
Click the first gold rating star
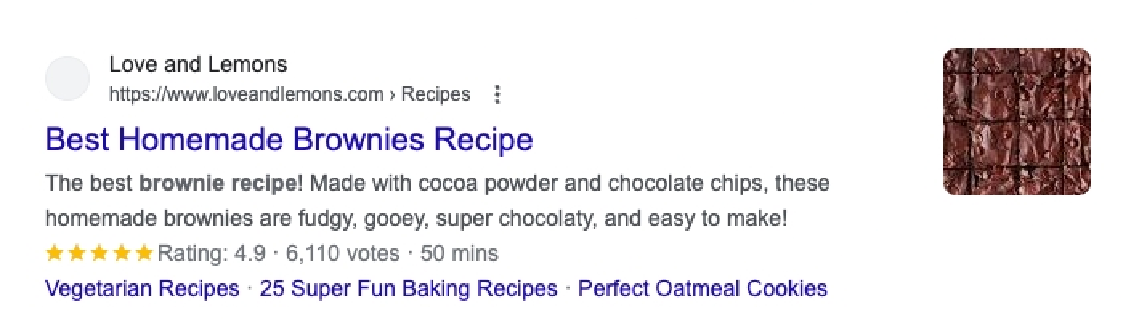coord(55,254)
